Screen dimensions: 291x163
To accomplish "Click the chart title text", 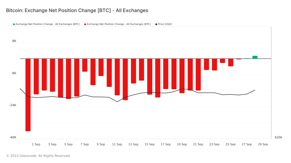I will pos(77,10).
